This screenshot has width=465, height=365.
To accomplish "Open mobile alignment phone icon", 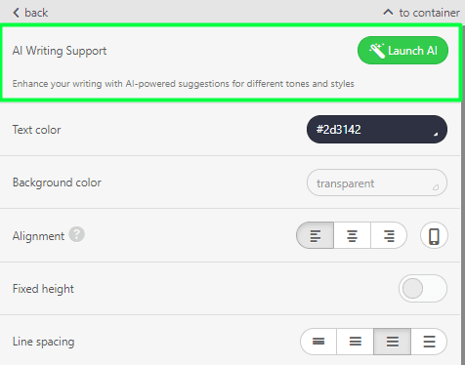I will 434,235.
